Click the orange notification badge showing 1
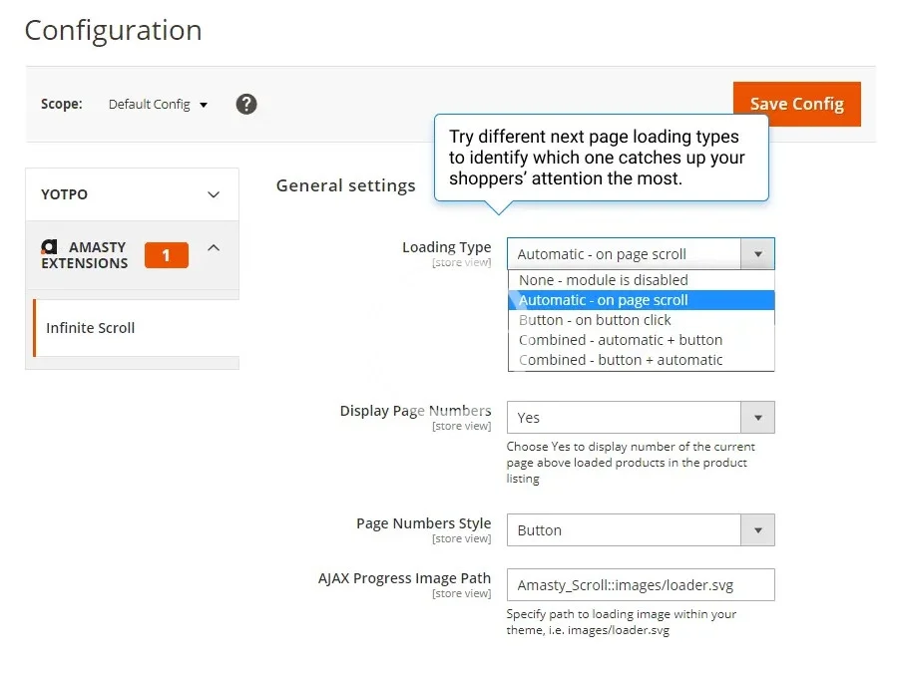The image size is (897, 675). pos(166,255)
